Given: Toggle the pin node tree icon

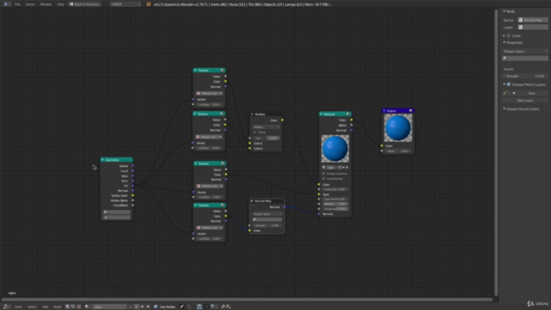Looking at the screenshot, I should 182,307.
